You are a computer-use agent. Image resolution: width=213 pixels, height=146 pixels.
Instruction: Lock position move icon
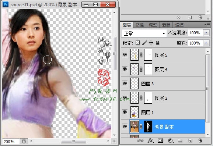151,43
